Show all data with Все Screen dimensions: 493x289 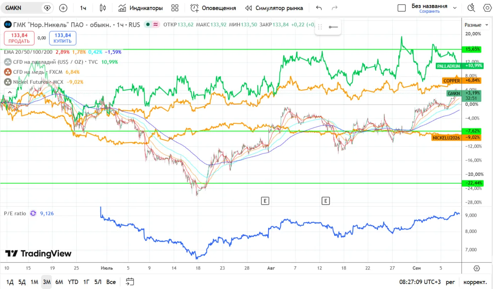[111, 282]
